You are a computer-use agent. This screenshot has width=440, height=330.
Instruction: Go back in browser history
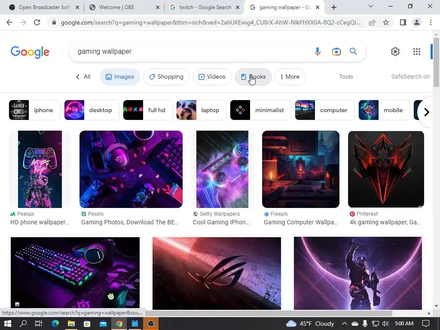click(9, 22)
